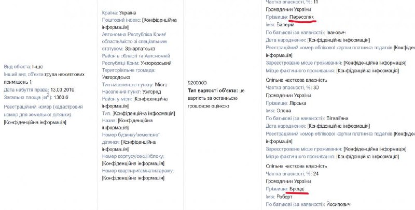The image size is (415, 210).
Task: Click ownership share value 24
Action: click(x=315, y=174)
